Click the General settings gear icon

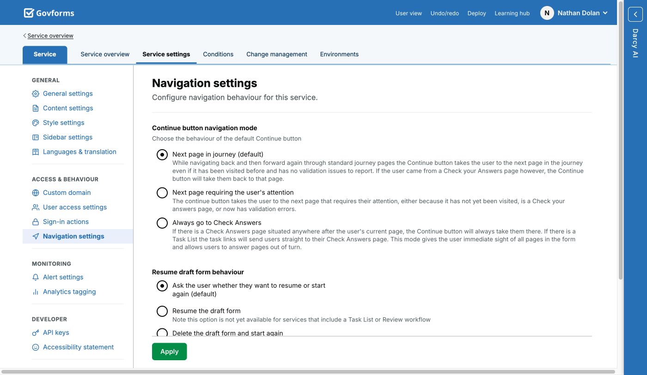pyautogui.click(x=36, y=94)
